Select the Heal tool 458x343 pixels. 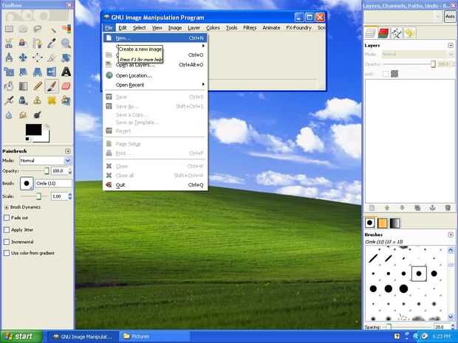[52, 100]
